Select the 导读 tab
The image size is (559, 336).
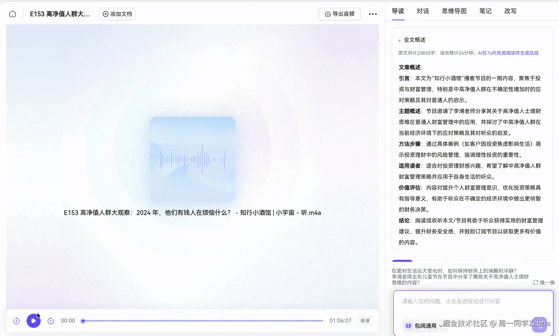tap(398, 11)
